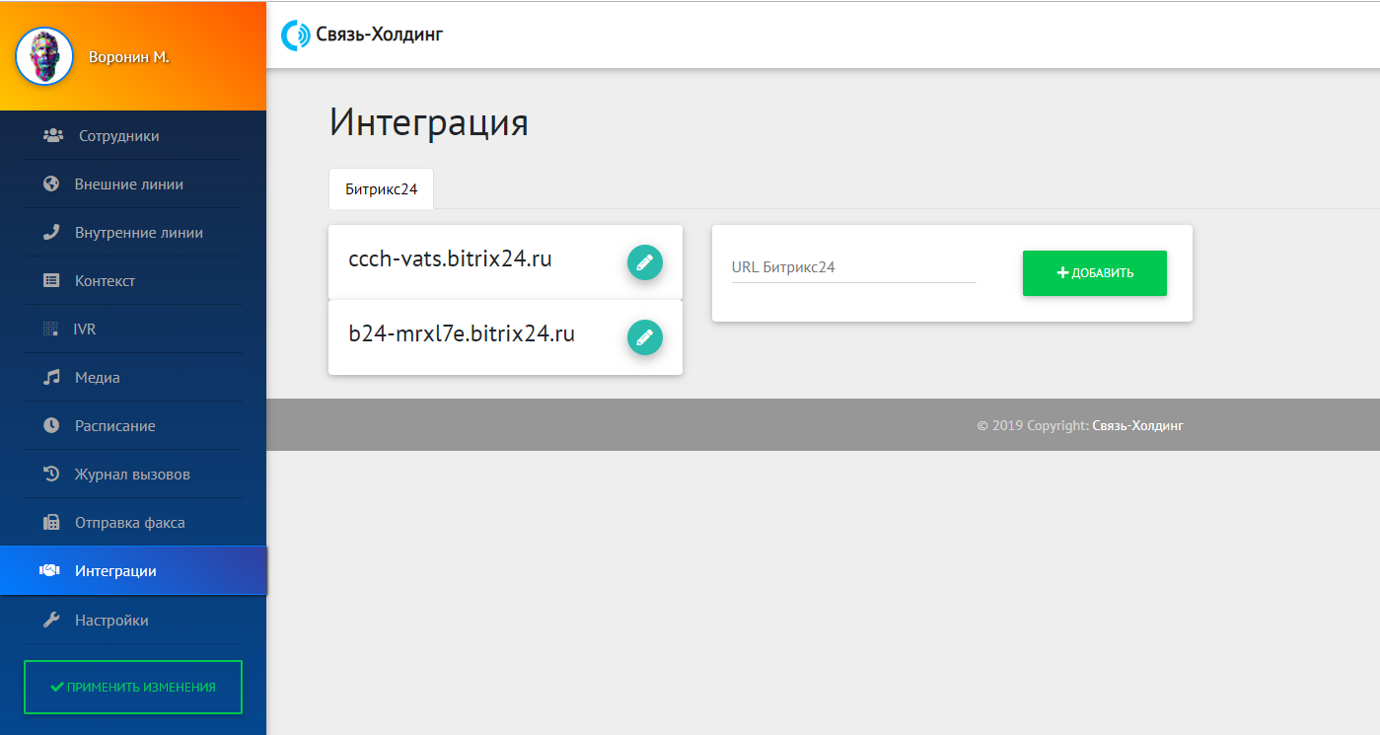Click the Расписание clock icon
This screenshot has width=1380, height=735.
coord(52,426)
